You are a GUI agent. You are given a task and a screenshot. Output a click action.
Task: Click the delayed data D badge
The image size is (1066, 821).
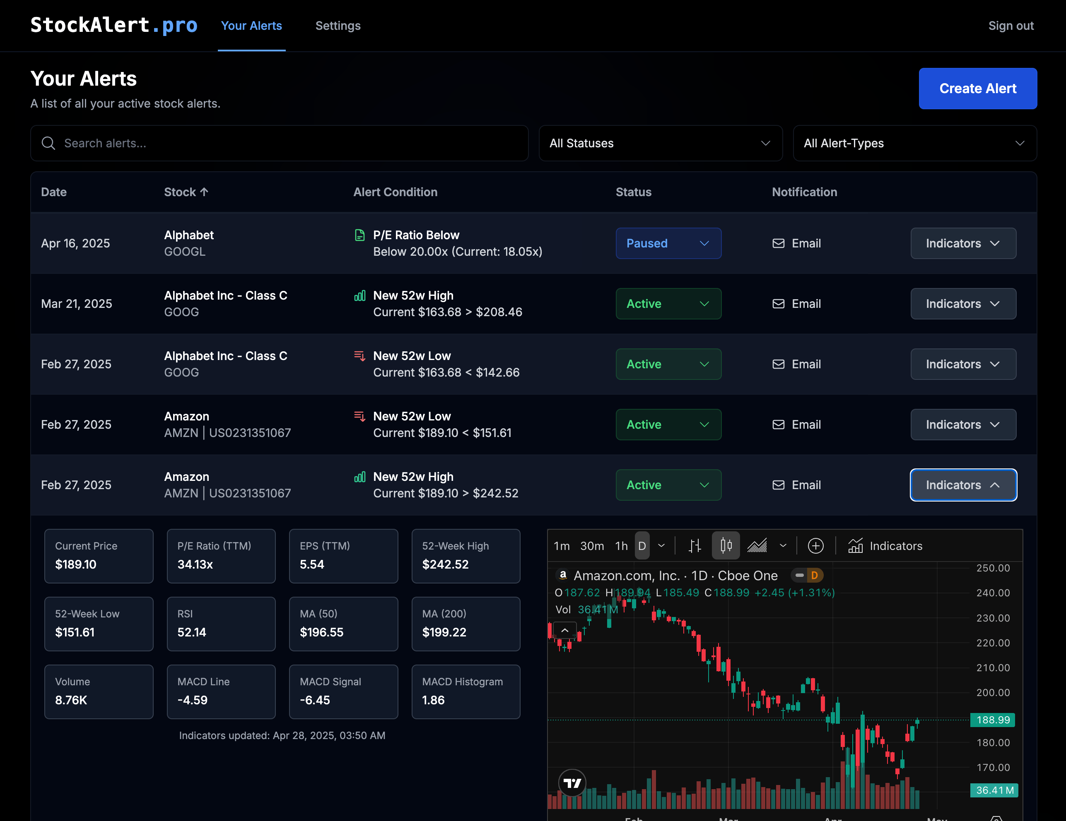click(814, 575)
